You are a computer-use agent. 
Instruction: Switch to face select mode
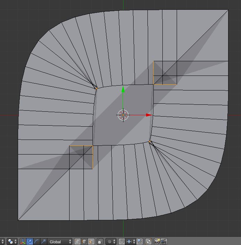(x=91, y=242)
